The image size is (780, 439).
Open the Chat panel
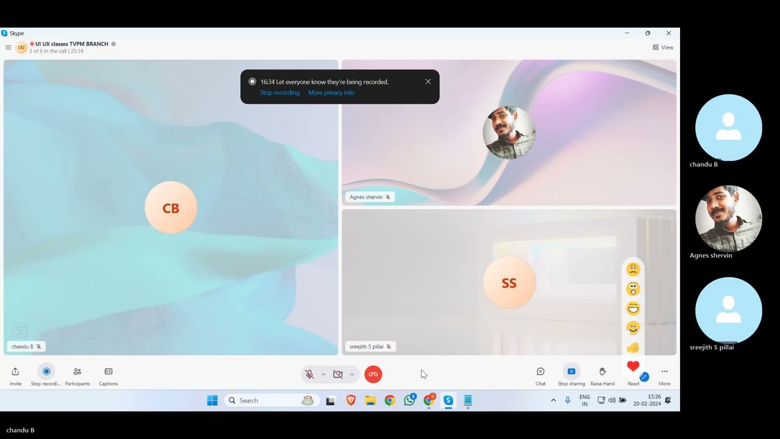pos(541,376)
